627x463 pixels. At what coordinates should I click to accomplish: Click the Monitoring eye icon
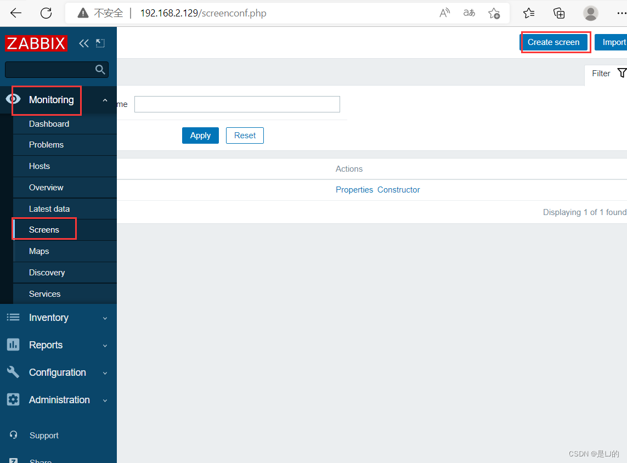[13, 99]
